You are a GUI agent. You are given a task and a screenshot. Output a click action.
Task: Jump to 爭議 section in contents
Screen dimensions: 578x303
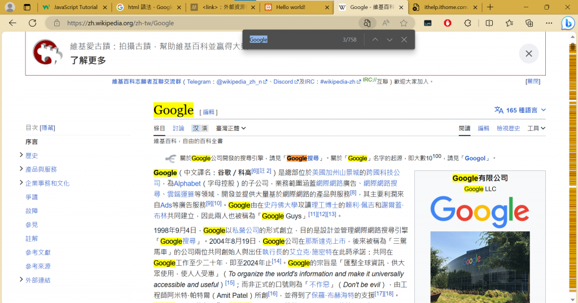(32, 197)
